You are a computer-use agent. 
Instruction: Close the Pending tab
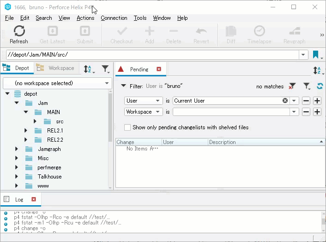pyautogui.click(x=159, y=69)
